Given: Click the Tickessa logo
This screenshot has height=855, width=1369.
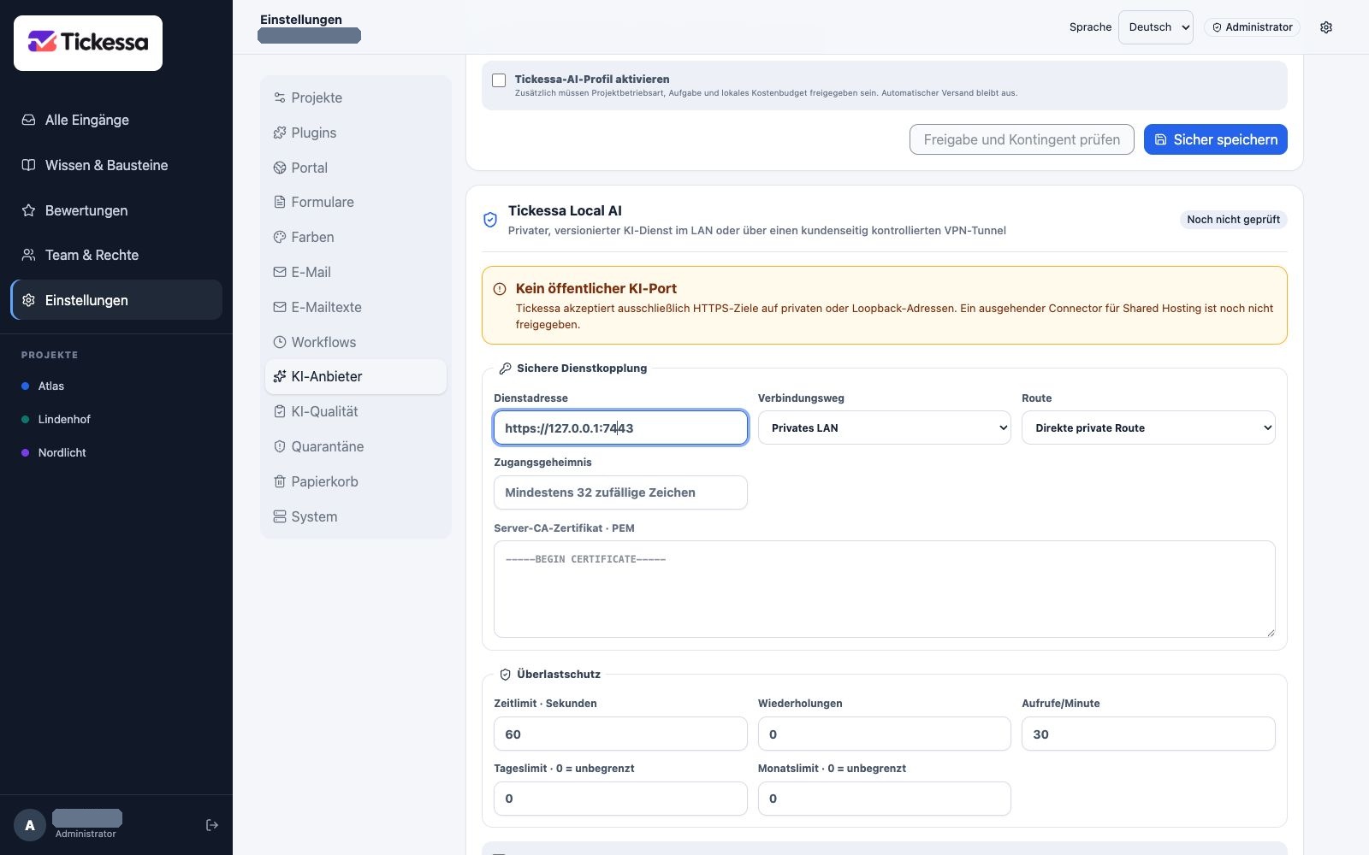Looking at the screenshot, I should (88, 43).
